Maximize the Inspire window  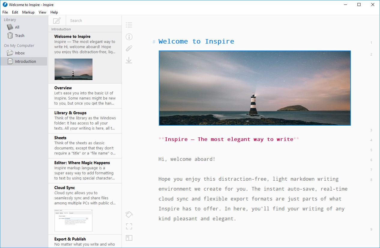coord(359,5)
